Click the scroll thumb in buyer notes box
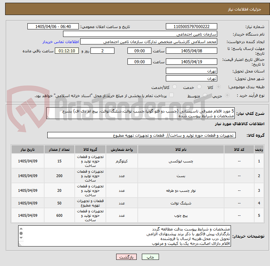Image resolution: width=270 pixels, height=266 pixels. [x=21, y=233]
